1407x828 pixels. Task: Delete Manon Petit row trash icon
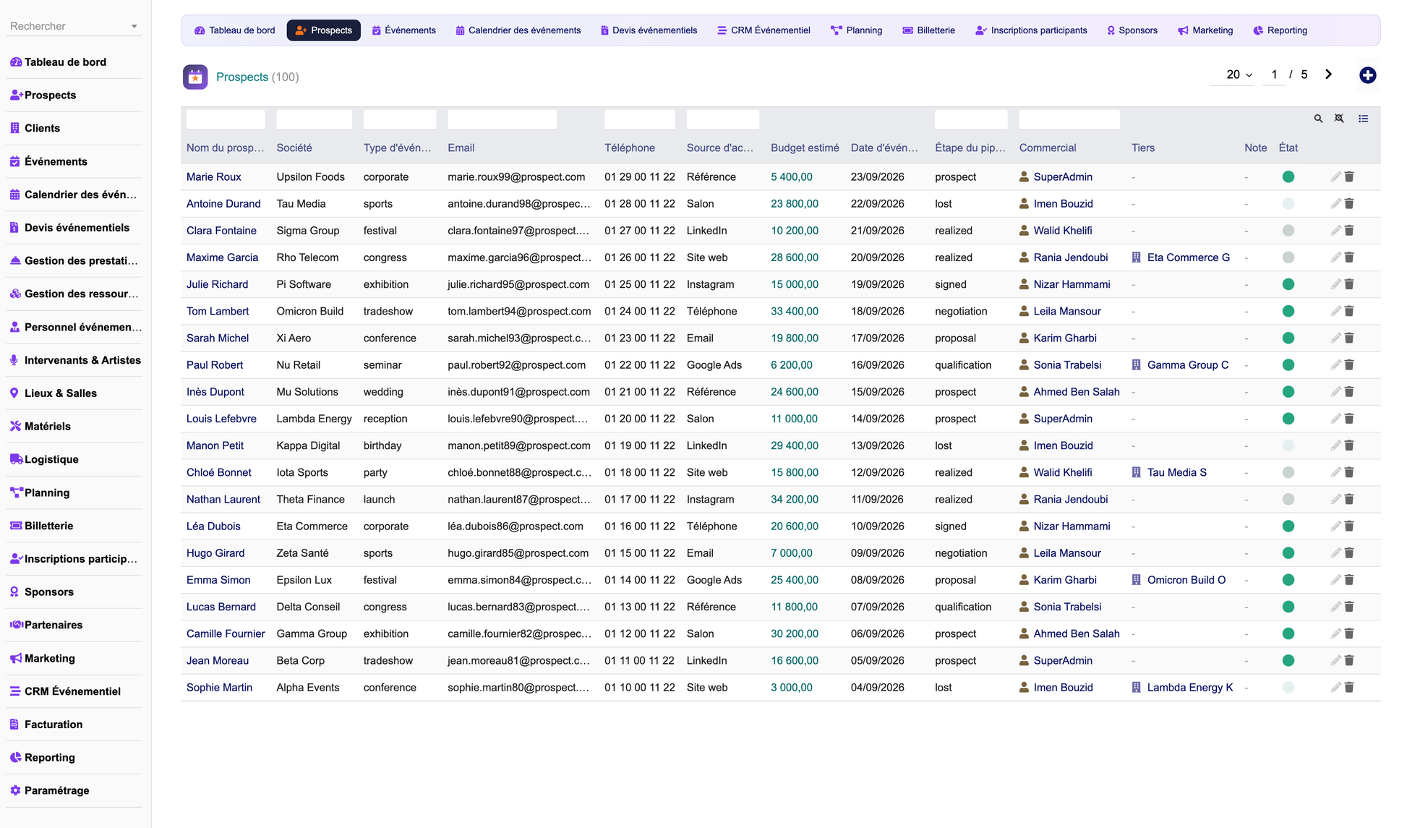point(1349,446)
